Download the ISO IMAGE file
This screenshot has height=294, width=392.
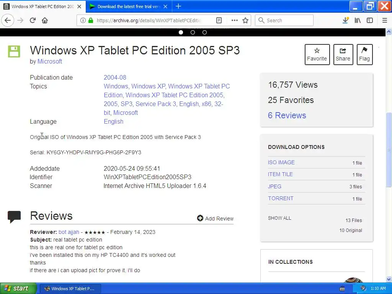click(281, 162)
